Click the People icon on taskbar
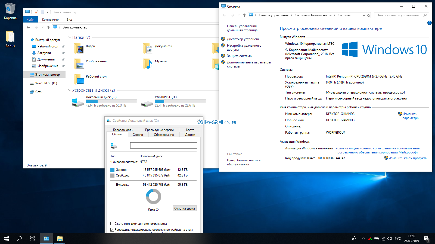 coord(354,239)
